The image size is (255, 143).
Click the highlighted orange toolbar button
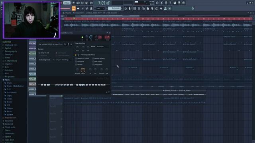click(74, 8)
